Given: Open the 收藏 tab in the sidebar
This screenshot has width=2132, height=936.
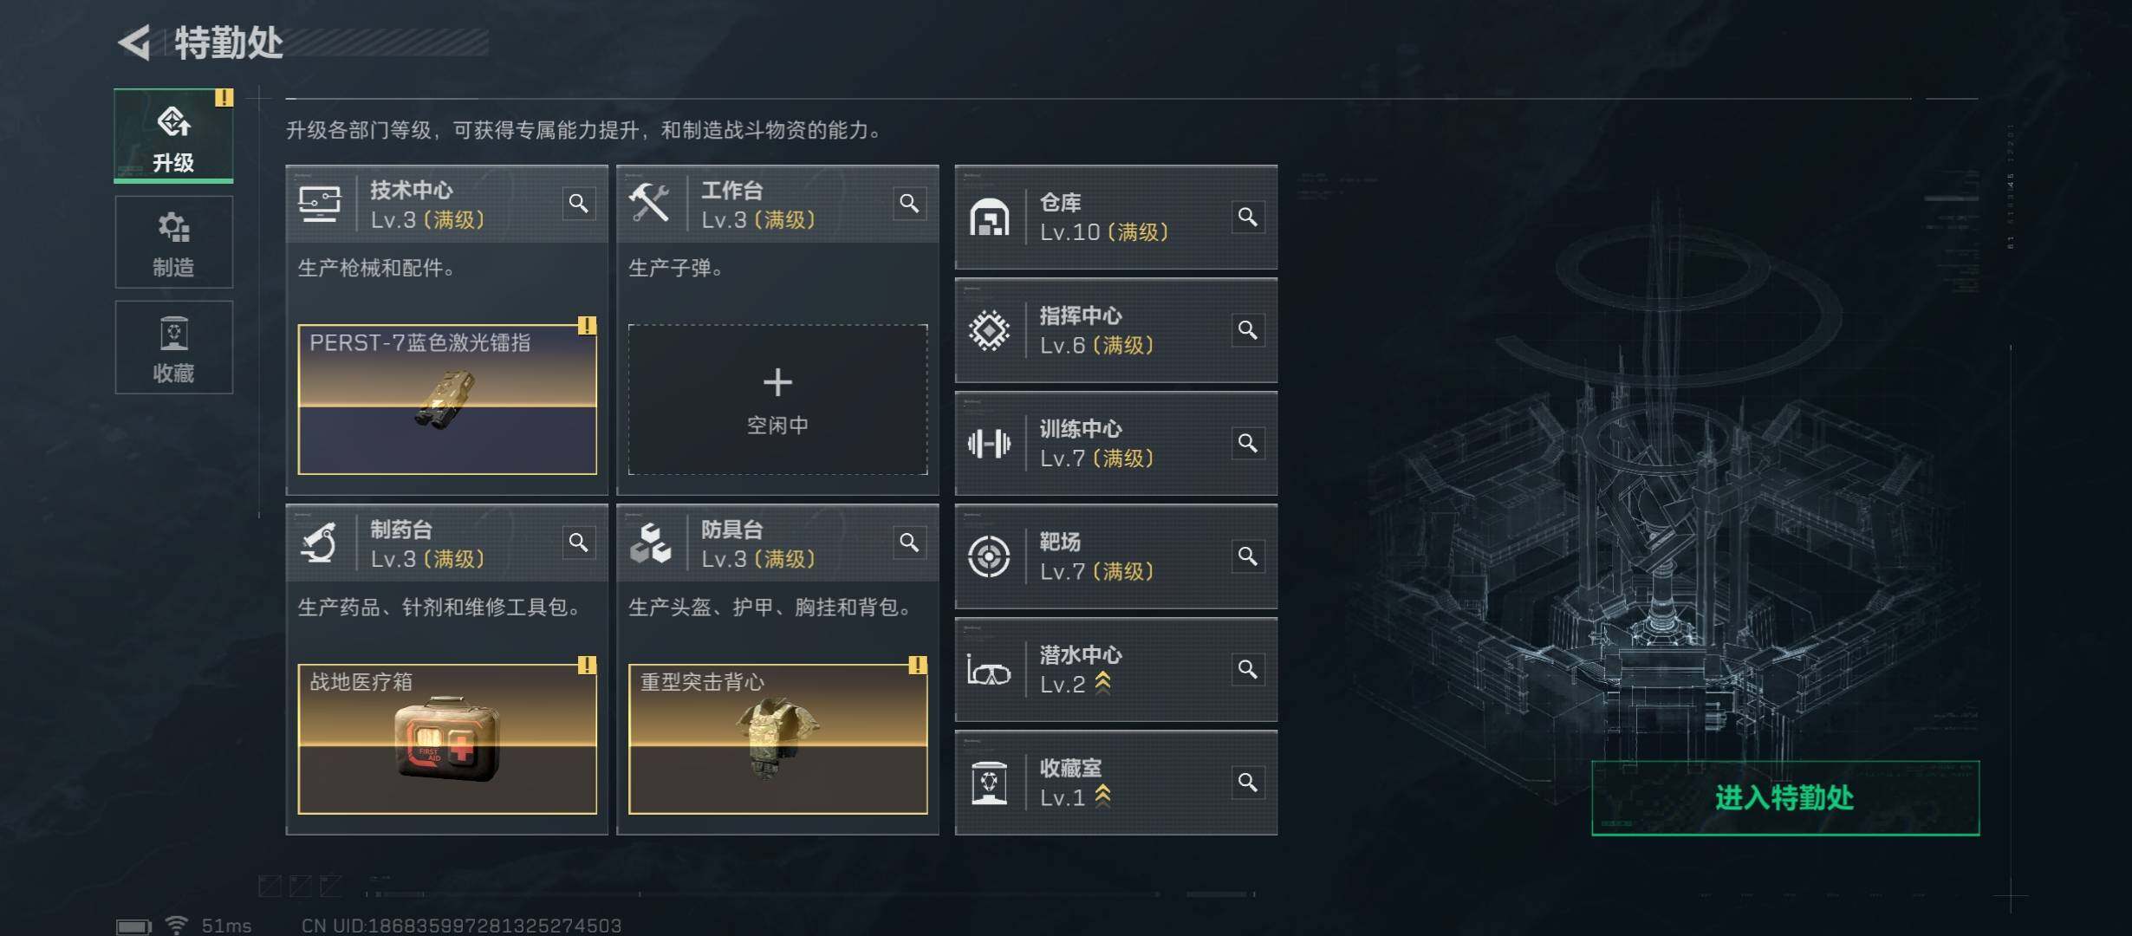Looking at the screenshot, I should (173, 348).
